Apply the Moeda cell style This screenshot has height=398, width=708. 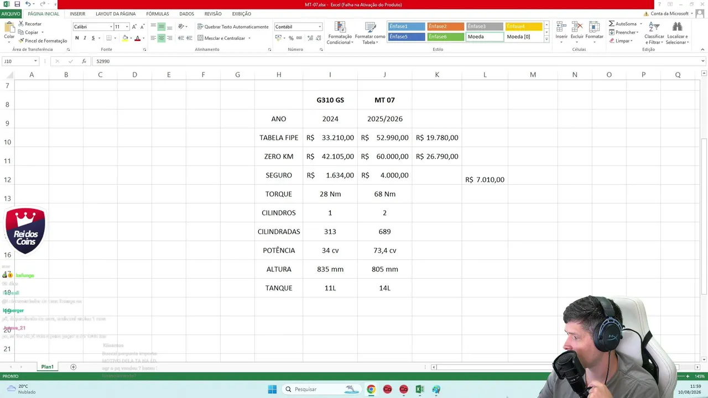click(x=485, y=37)
